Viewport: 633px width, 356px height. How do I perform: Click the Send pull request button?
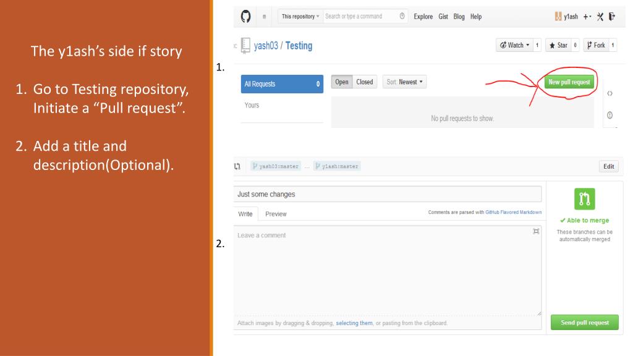coord(585,323)
